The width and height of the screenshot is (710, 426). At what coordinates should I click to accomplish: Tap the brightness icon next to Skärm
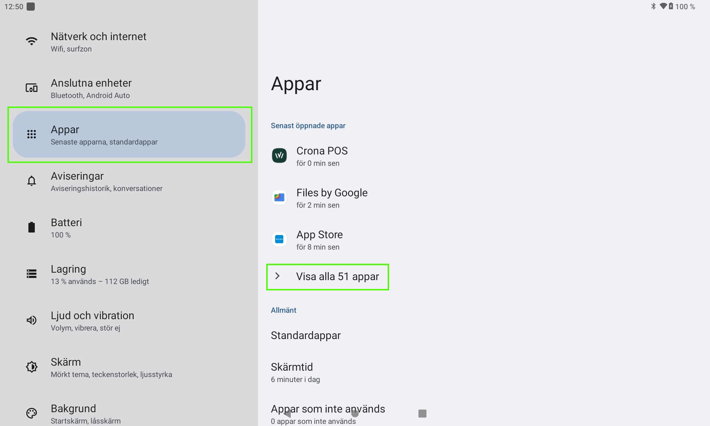(32, 367)
